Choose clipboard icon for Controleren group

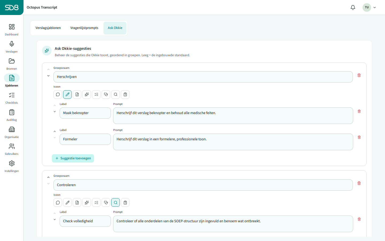[x=125, y=203]
